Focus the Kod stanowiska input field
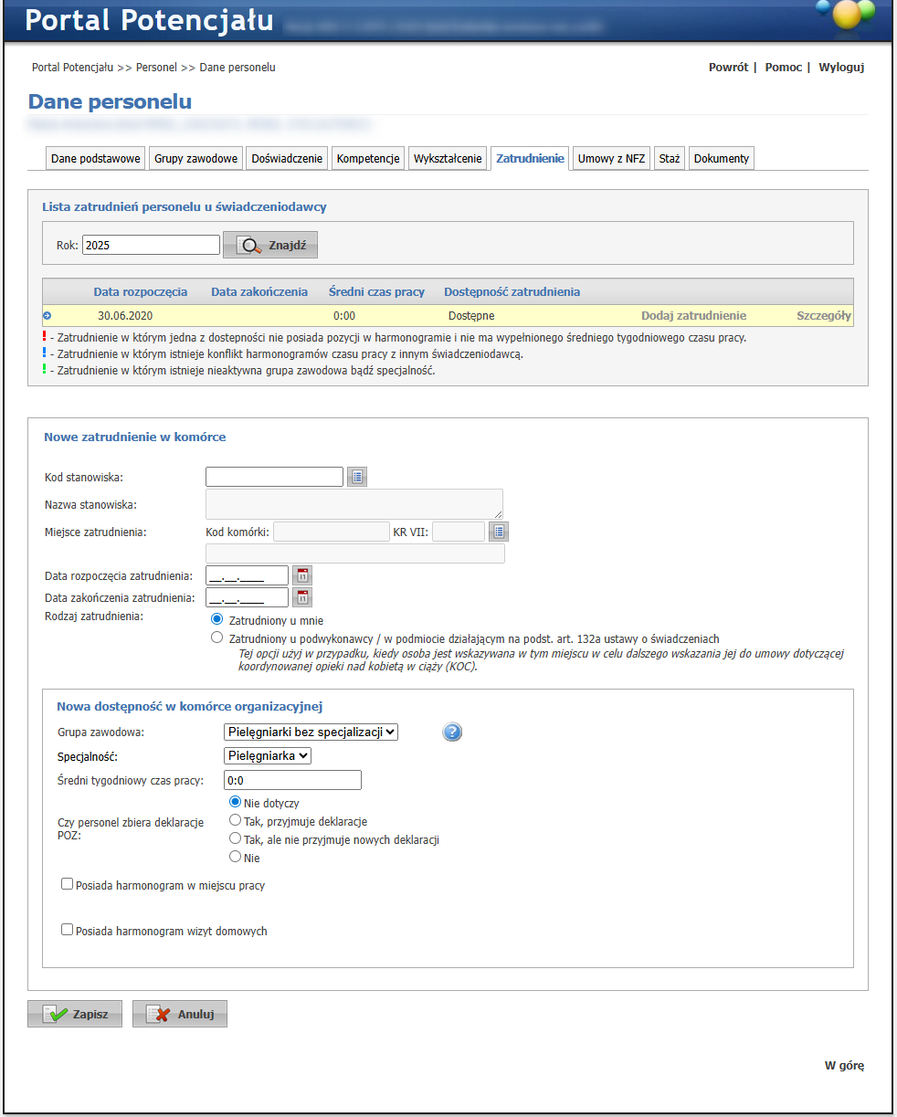This screenshot has height=1117, width=897. 274,476
